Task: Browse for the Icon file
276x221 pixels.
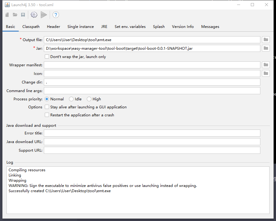Action: (x=266, y=73)
